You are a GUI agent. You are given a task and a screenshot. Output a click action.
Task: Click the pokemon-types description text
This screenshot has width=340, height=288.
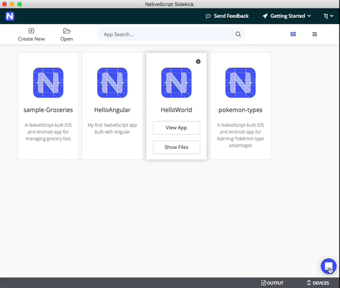point(241,135)
